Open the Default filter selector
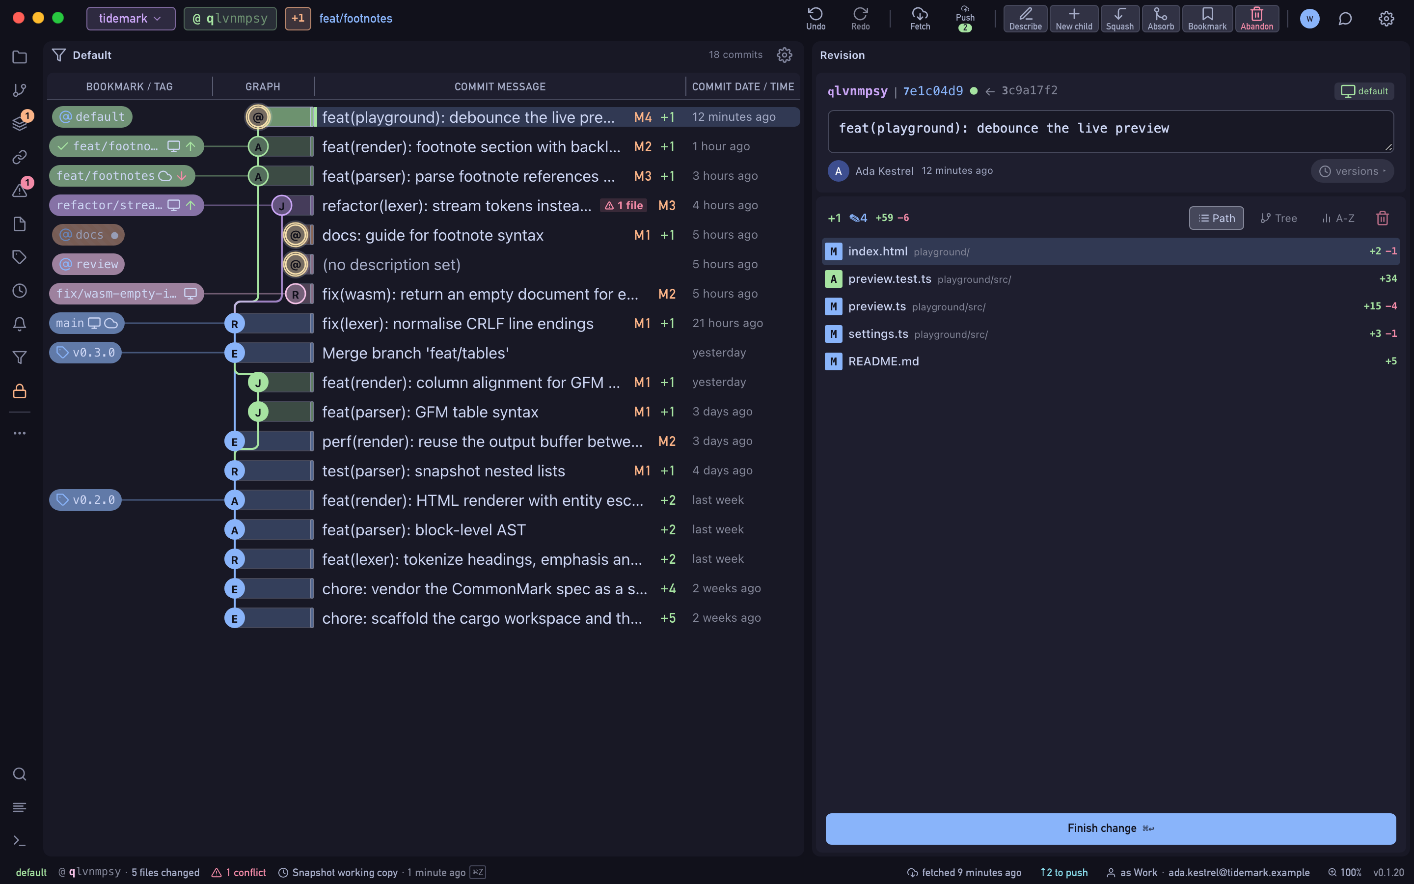The width and height of the screenshot is (1414, 884). (x=82, y=55)
